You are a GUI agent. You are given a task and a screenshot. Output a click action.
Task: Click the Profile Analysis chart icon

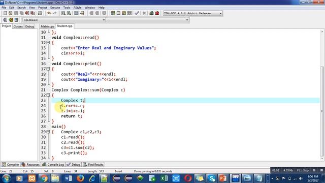(x=151, y=13)
